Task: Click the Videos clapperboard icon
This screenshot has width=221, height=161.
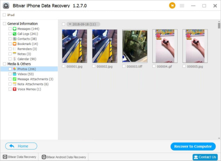Action: tap(14, 74)
